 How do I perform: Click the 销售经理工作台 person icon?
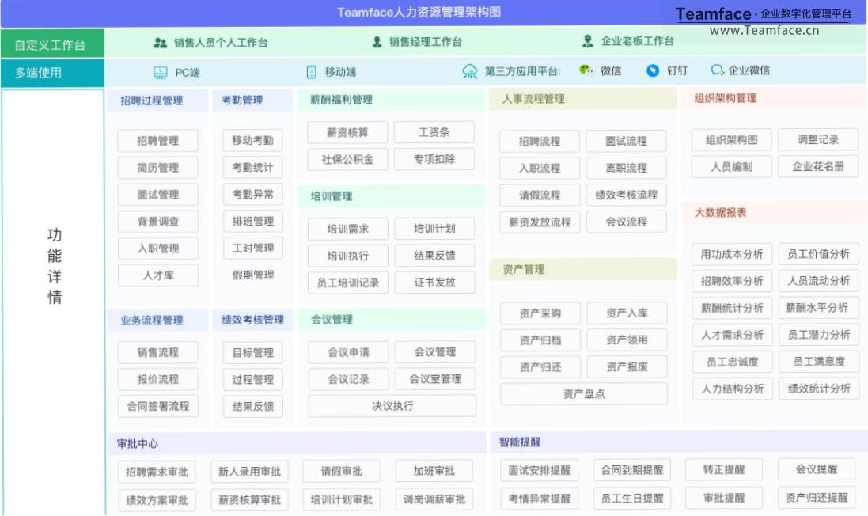pos(377,42)
